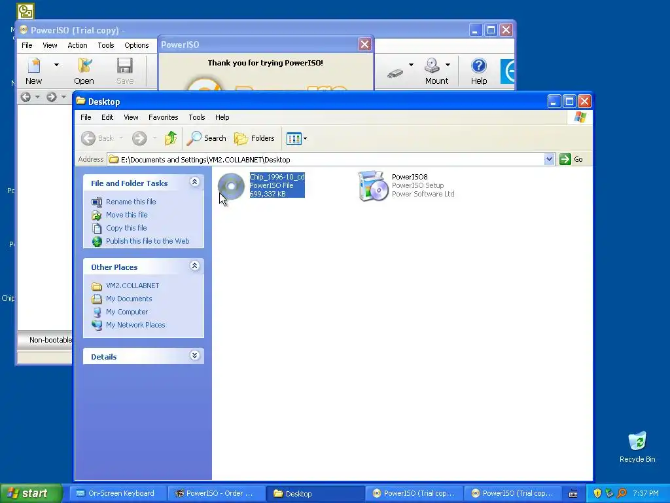Open the Tools menu in PowerISO window
Viewport: 670px width, 503px height.
pos(106,45)
